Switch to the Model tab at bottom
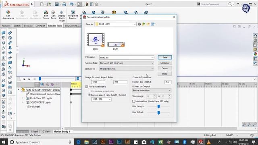258x145 pixels. tap(35, 132)
